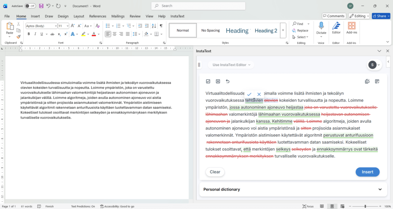Toggle the AutoSave switch
The width and height of the screenshot is (393, 209).
pyautogui.click(x=30, y=6)
